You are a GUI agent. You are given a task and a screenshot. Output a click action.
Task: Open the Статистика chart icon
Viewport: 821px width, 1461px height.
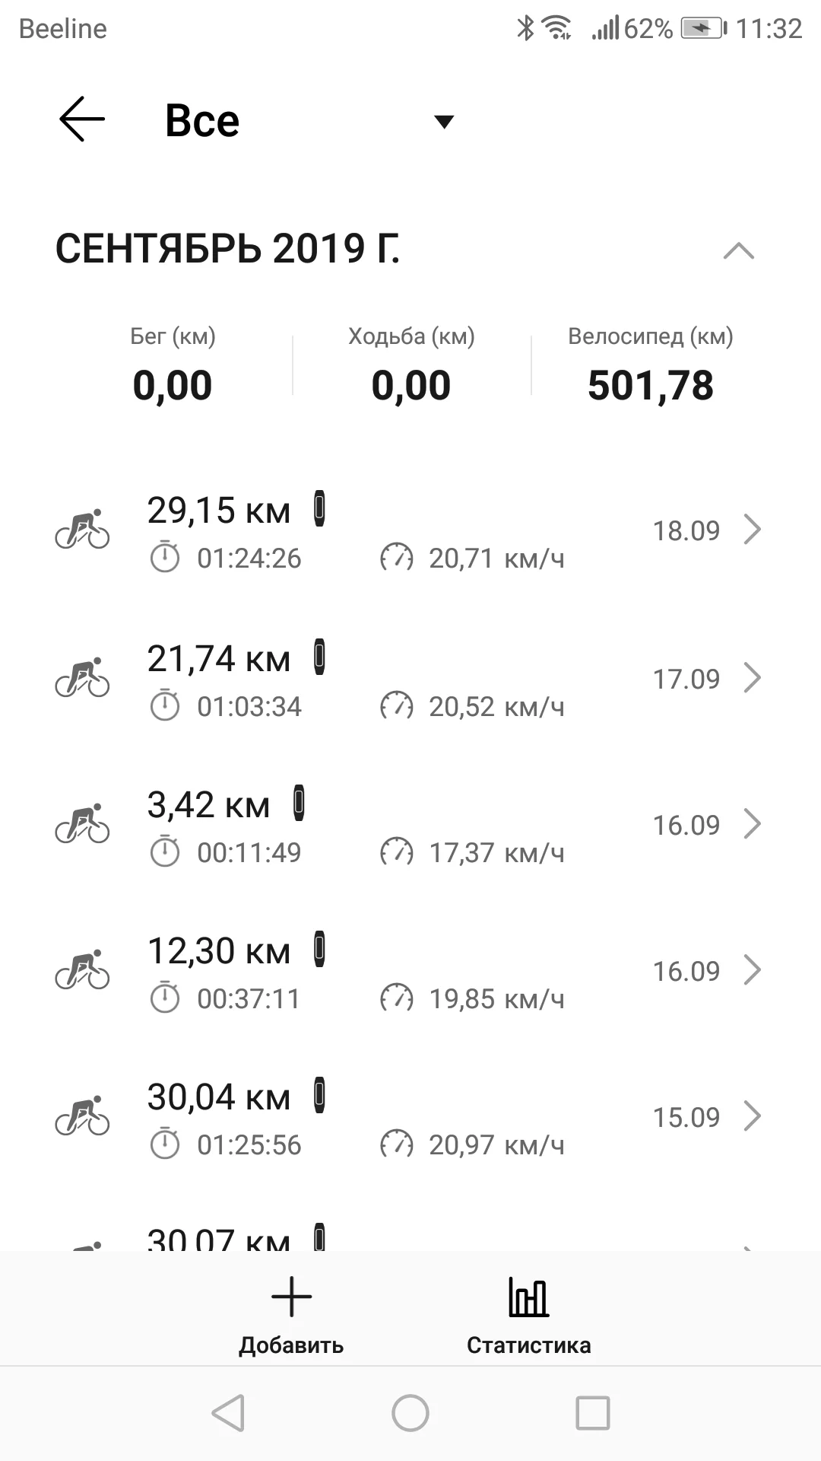point(528,1297)
